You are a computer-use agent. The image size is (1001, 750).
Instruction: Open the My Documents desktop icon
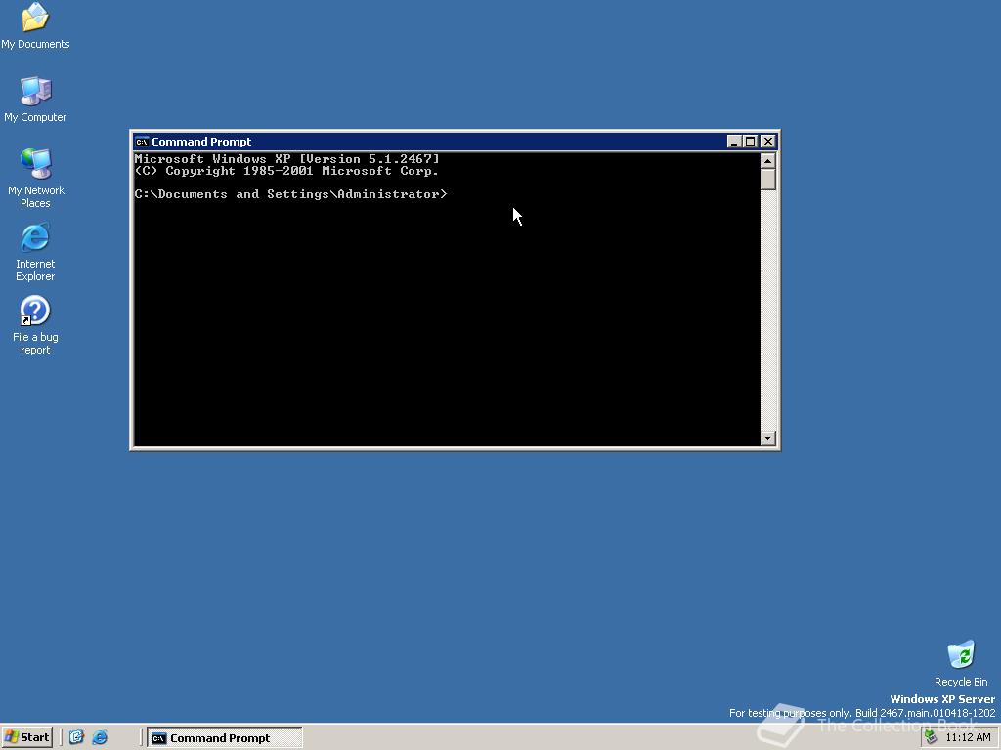click(x=35, y=25)
